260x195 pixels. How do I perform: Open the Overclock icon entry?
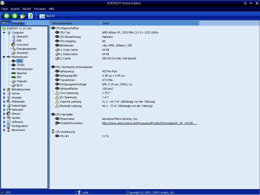pos(13,45)
